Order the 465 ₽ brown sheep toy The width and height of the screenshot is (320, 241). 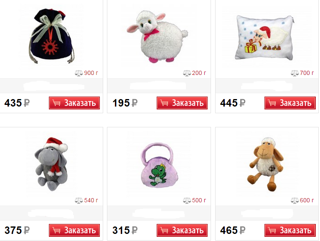click(x=290, y=230)
